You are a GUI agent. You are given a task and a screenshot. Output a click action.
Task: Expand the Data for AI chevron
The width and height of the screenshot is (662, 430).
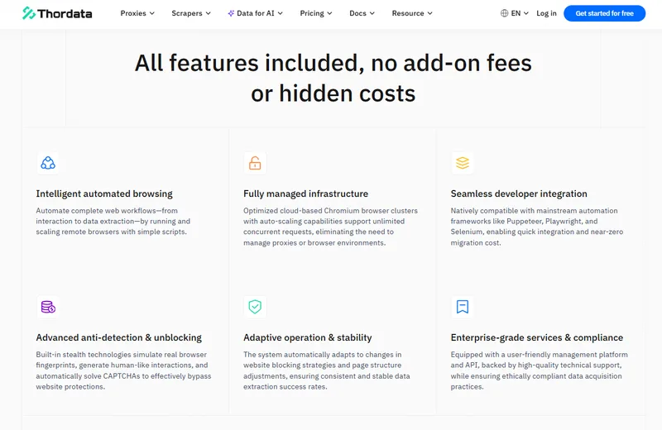click(x=281, y=13)
